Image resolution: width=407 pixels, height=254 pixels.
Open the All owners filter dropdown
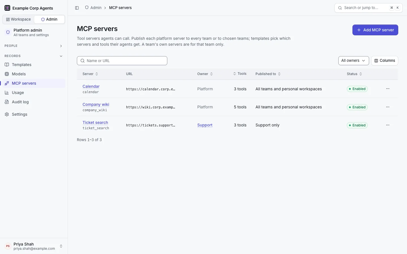click(x=354, y=61)
